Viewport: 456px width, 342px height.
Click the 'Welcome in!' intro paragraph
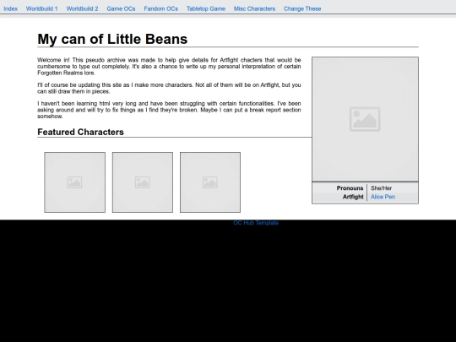click(169, 67)
